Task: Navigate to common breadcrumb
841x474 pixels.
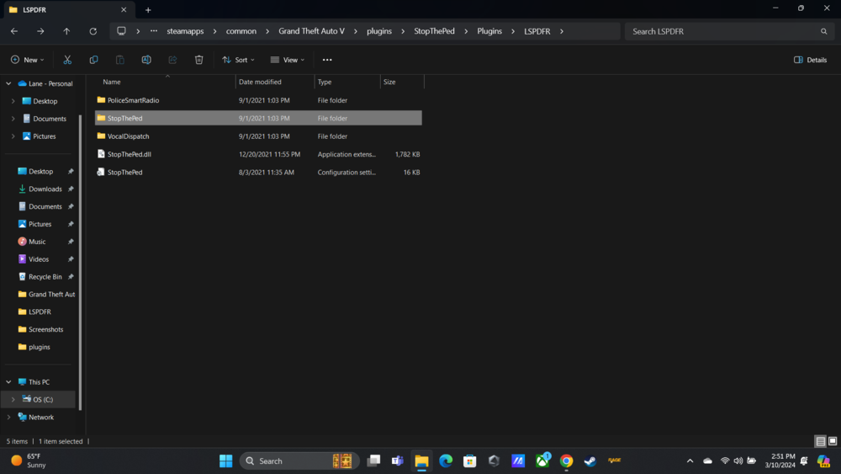Action: pyautogui.click(x=241, y=31)
